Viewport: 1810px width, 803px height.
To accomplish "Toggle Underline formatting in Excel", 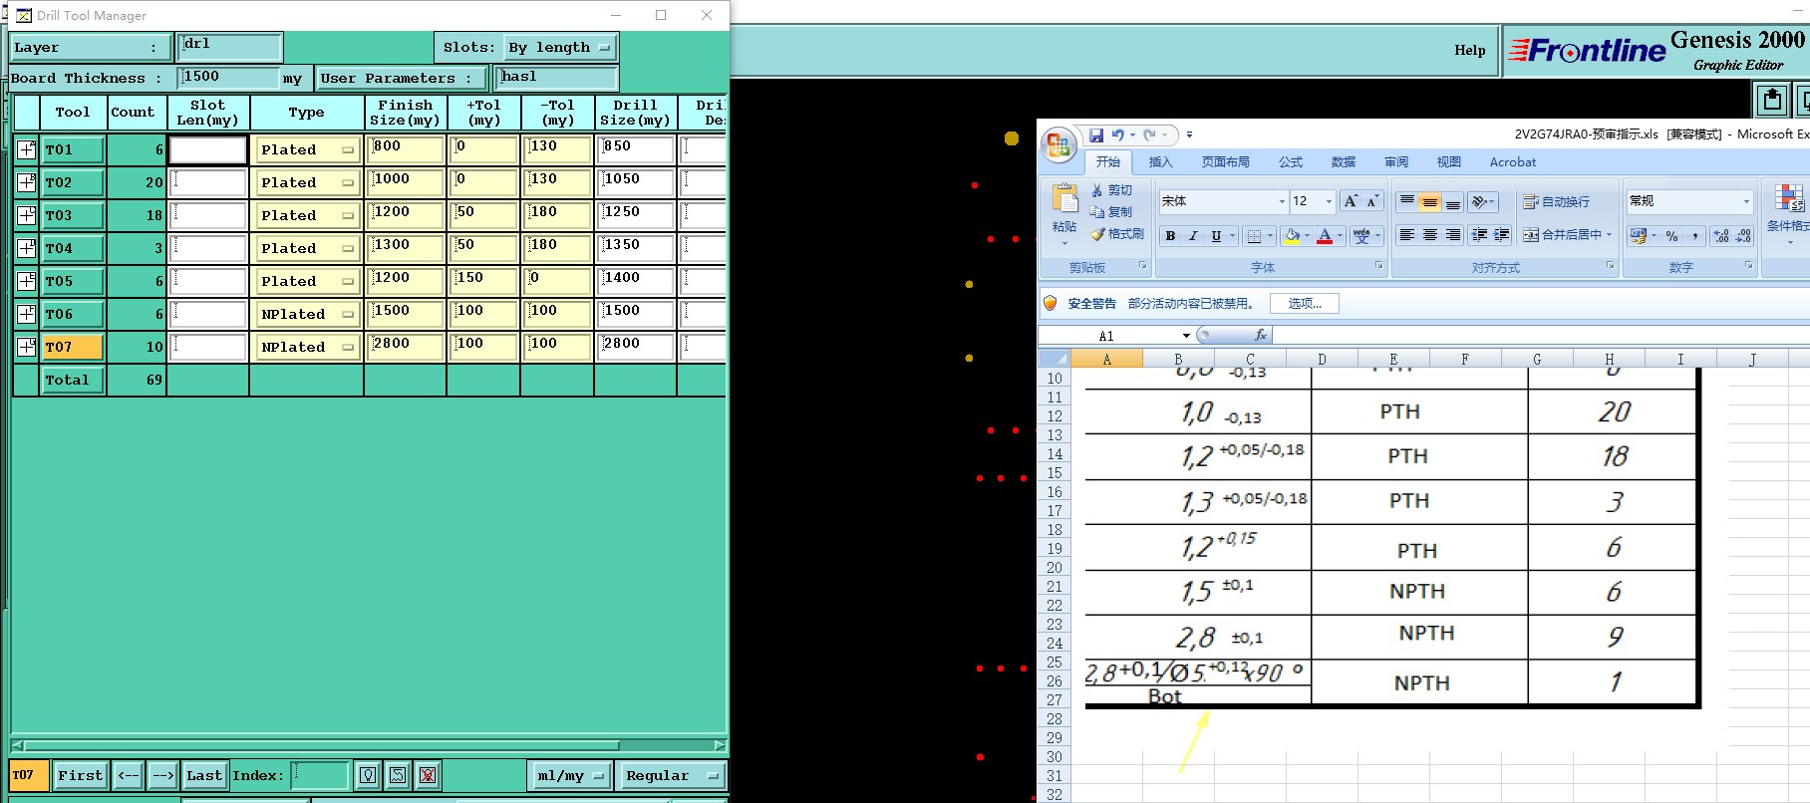I will (x=1216, y=236).
